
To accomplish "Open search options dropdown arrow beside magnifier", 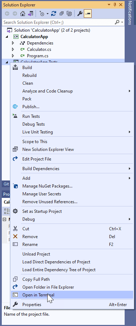I will click(122, 22).
